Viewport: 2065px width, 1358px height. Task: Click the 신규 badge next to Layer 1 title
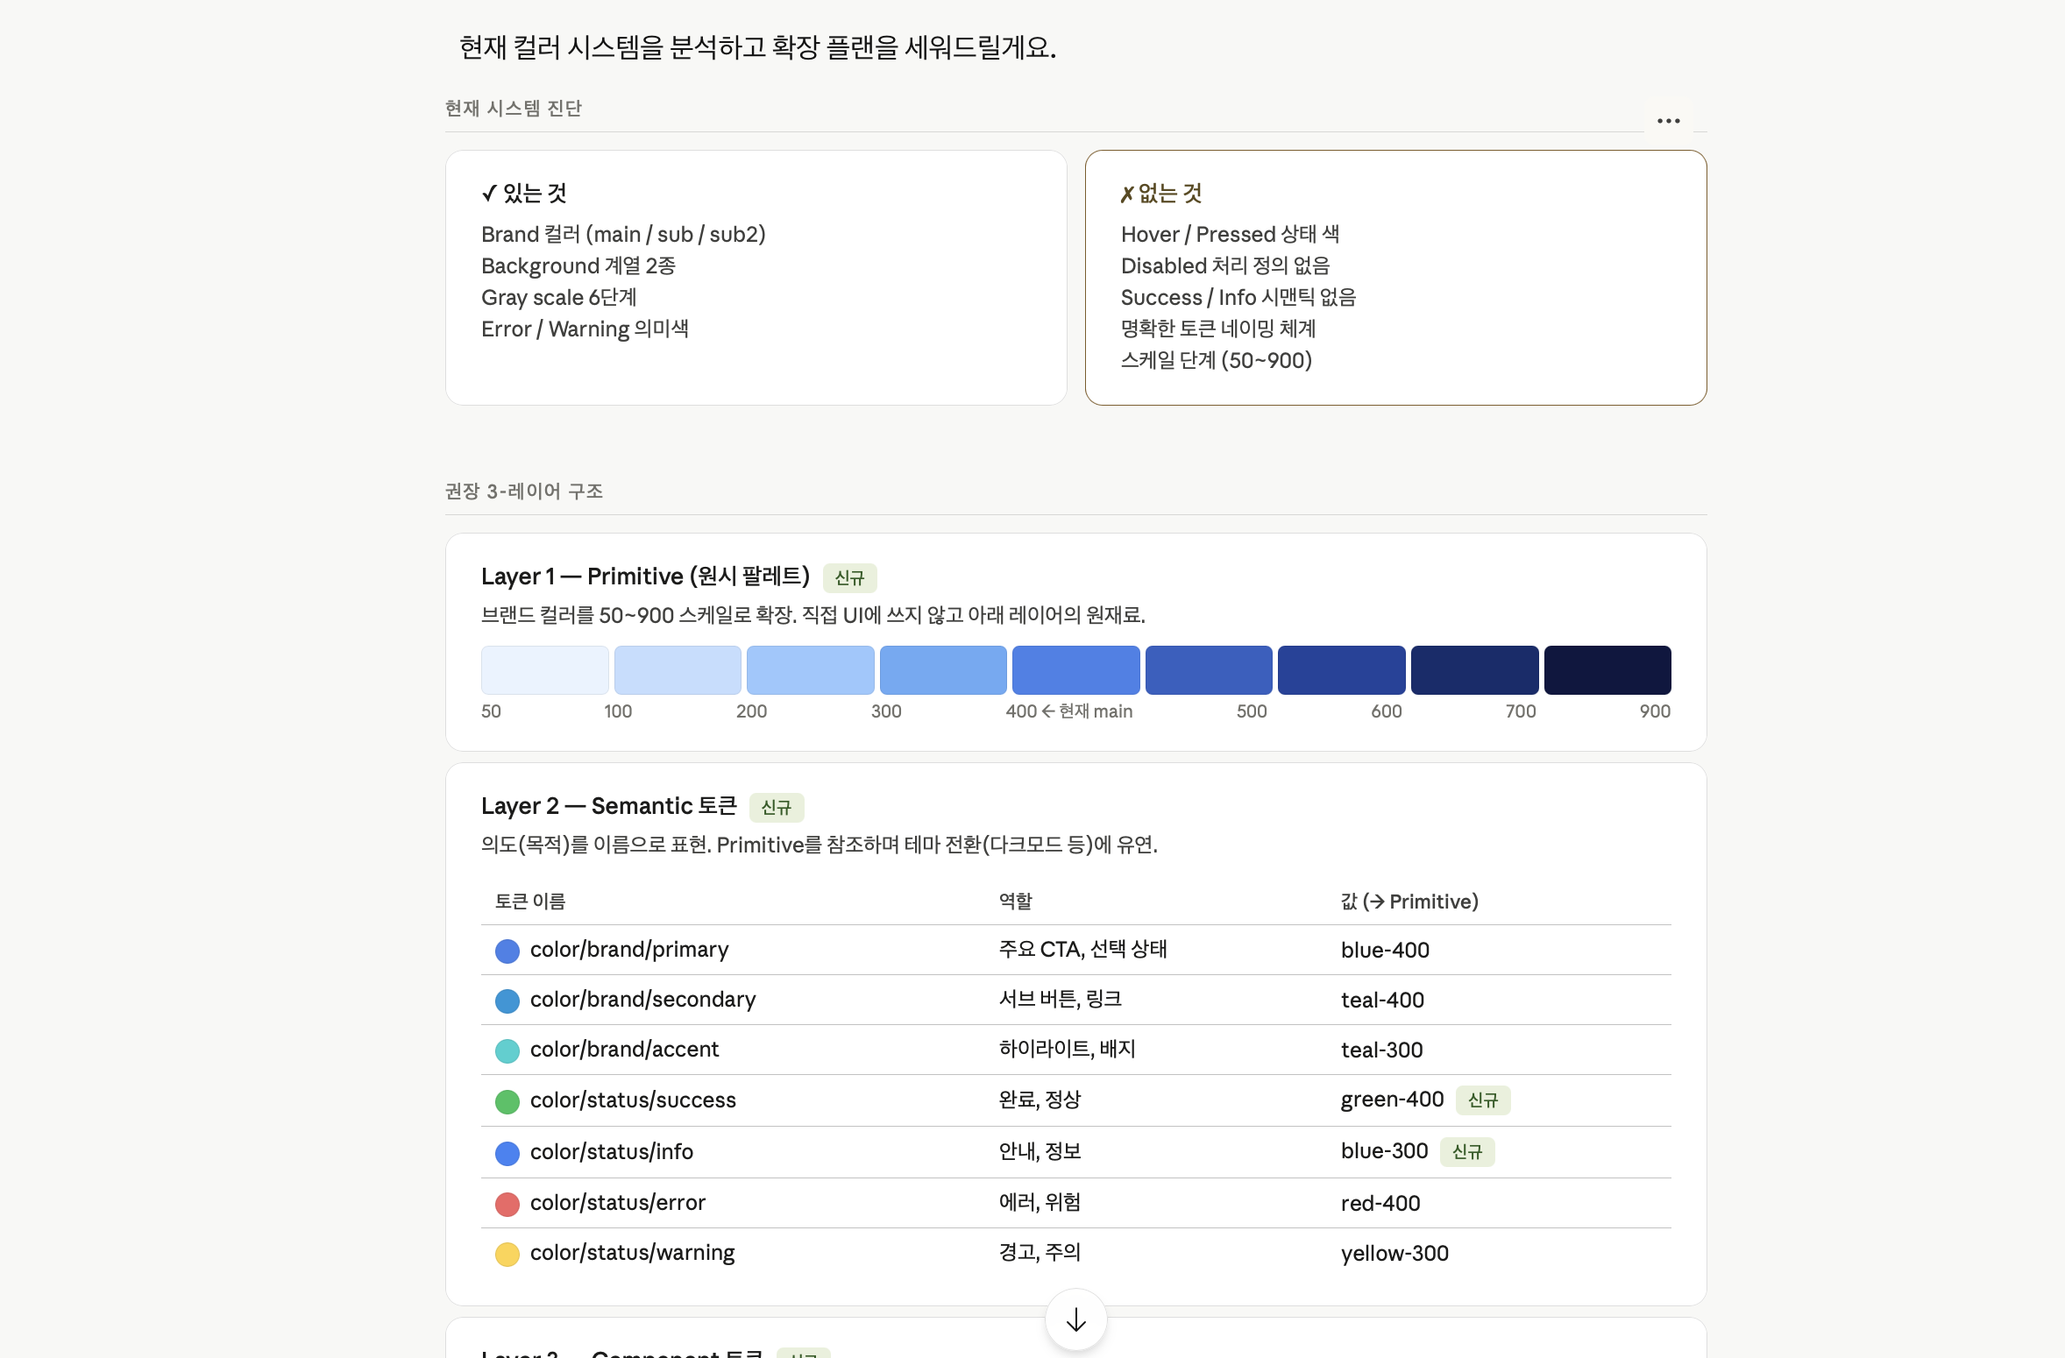point(849,578)
